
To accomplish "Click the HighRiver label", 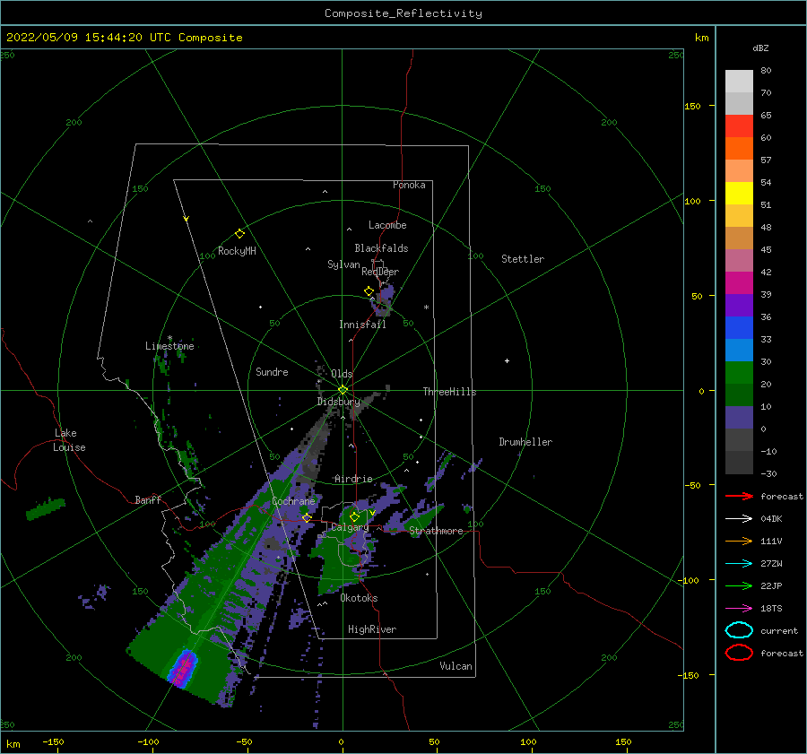I will [x=372, y=629].
